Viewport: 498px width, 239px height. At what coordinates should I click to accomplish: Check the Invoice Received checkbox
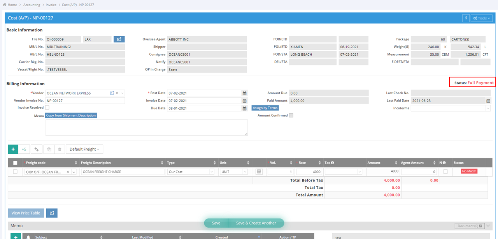tap(47, 108)
